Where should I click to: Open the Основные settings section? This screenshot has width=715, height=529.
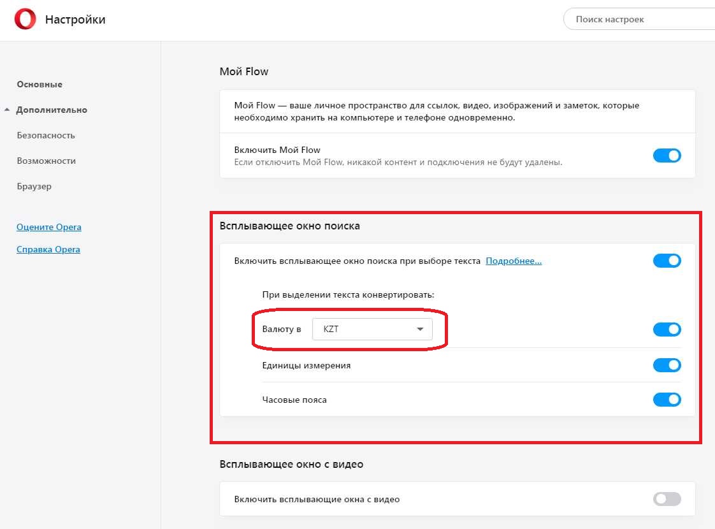[x=40, y=84]
